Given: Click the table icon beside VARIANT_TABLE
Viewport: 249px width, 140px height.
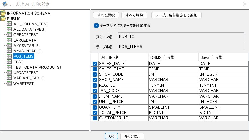Looking at the screenshot, I should point(9,78).
